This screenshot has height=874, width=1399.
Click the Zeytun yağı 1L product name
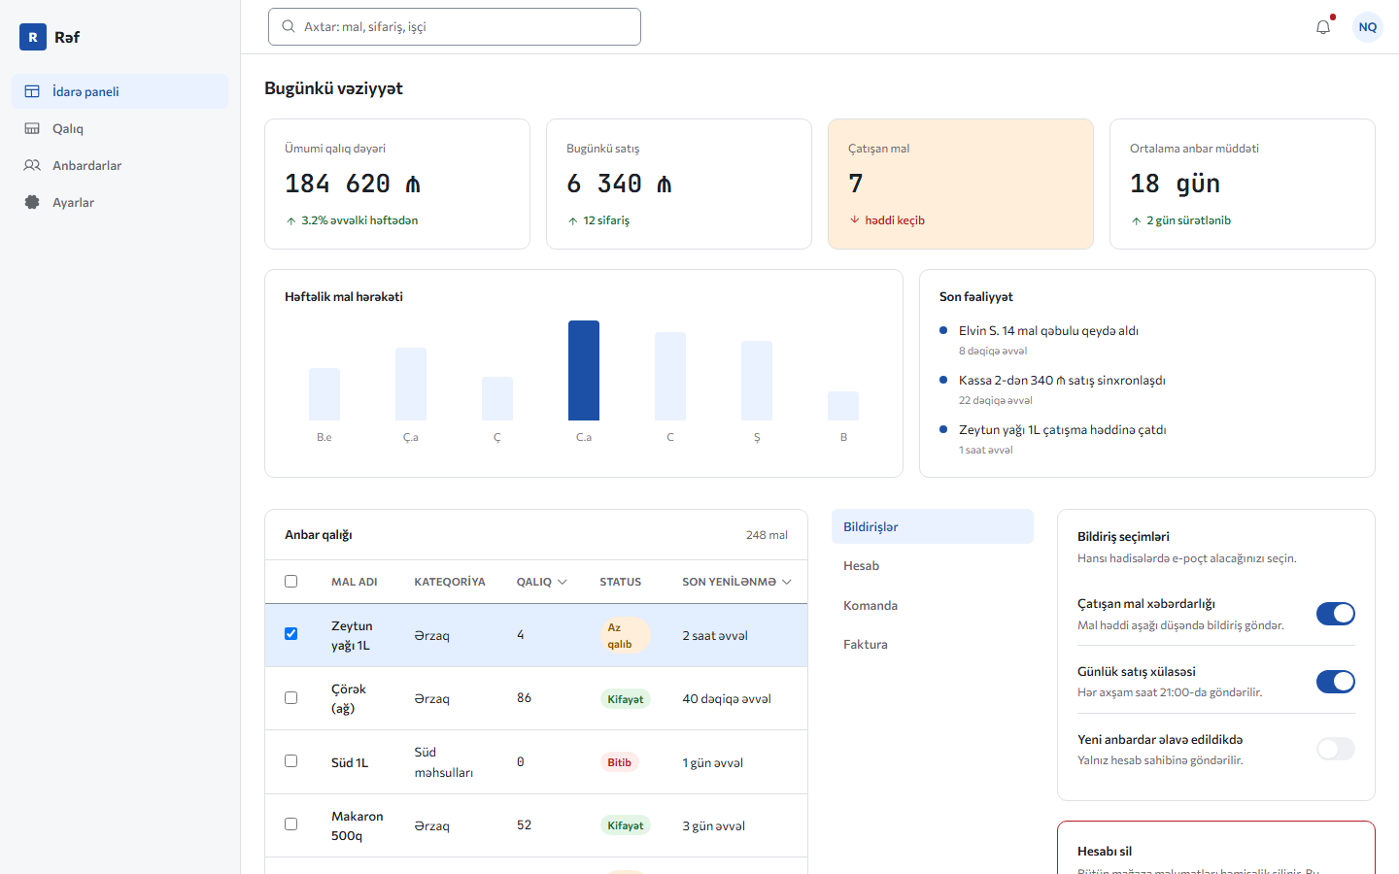pyautogui.click(x=352, y=635)
